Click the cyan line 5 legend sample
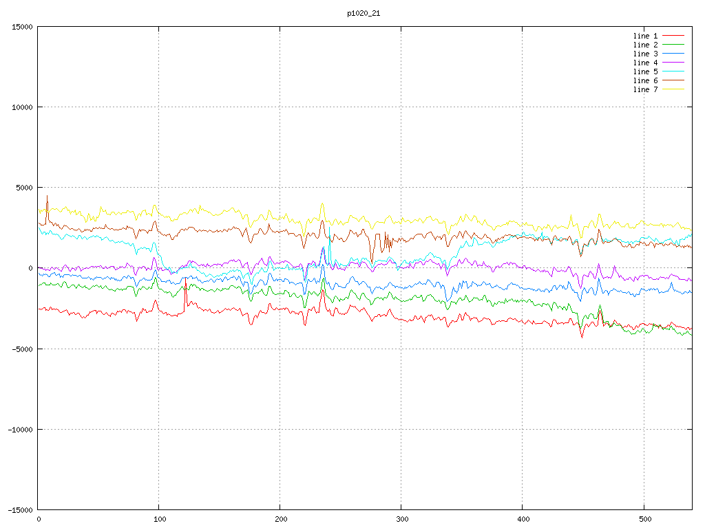 click(x=673, y=71)
